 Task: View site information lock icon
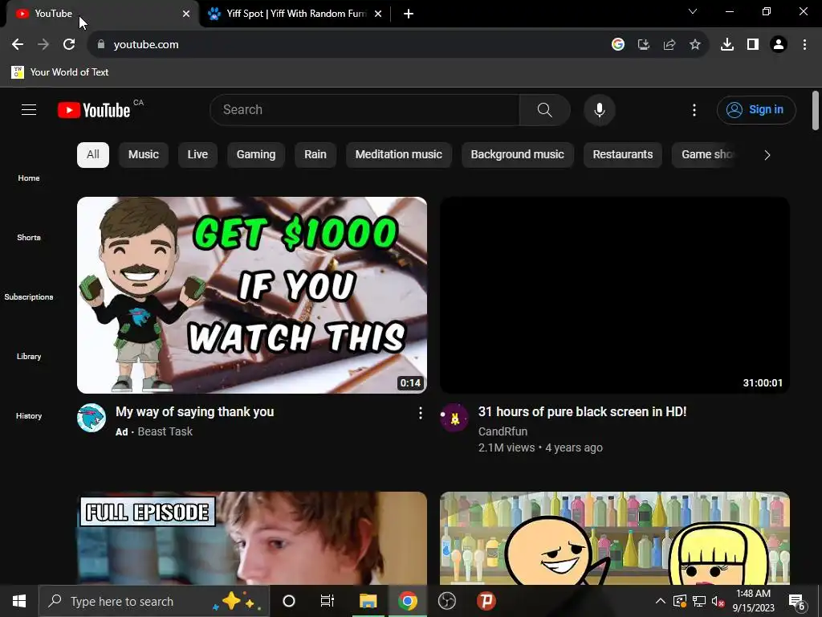[x=101, y=45]
